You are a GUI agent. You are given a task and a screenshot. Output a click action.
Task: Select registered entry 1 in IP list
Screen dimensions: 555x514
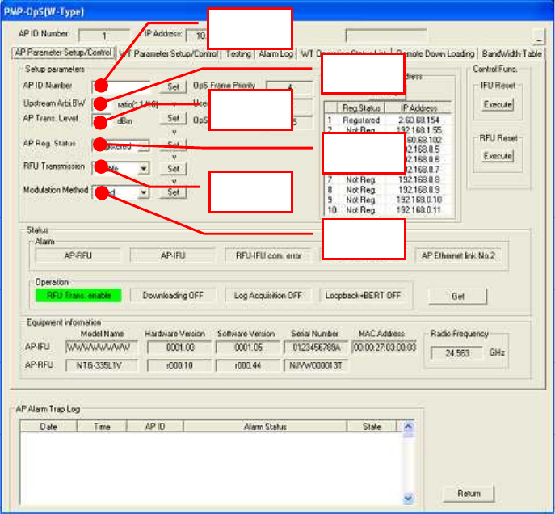coord(388,120)
